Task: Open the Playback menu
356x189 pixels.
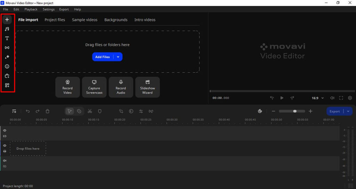Action: click(x=31, y=9)
